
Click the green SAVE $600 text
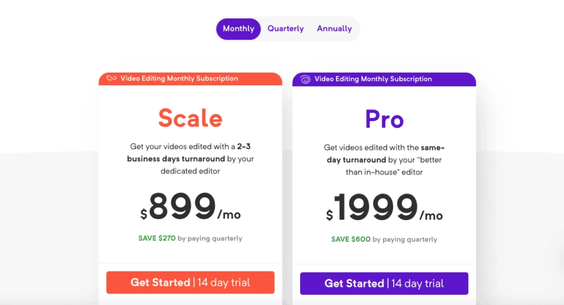351,239
